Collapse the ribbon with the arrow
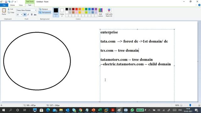The height and width of the screenshot is (113, 201). click(196, 5)
